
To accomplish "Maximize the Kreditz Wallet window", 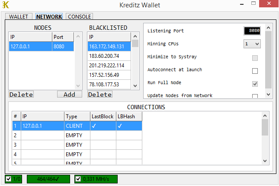I will pyautogui.click(x=253, y=3).
